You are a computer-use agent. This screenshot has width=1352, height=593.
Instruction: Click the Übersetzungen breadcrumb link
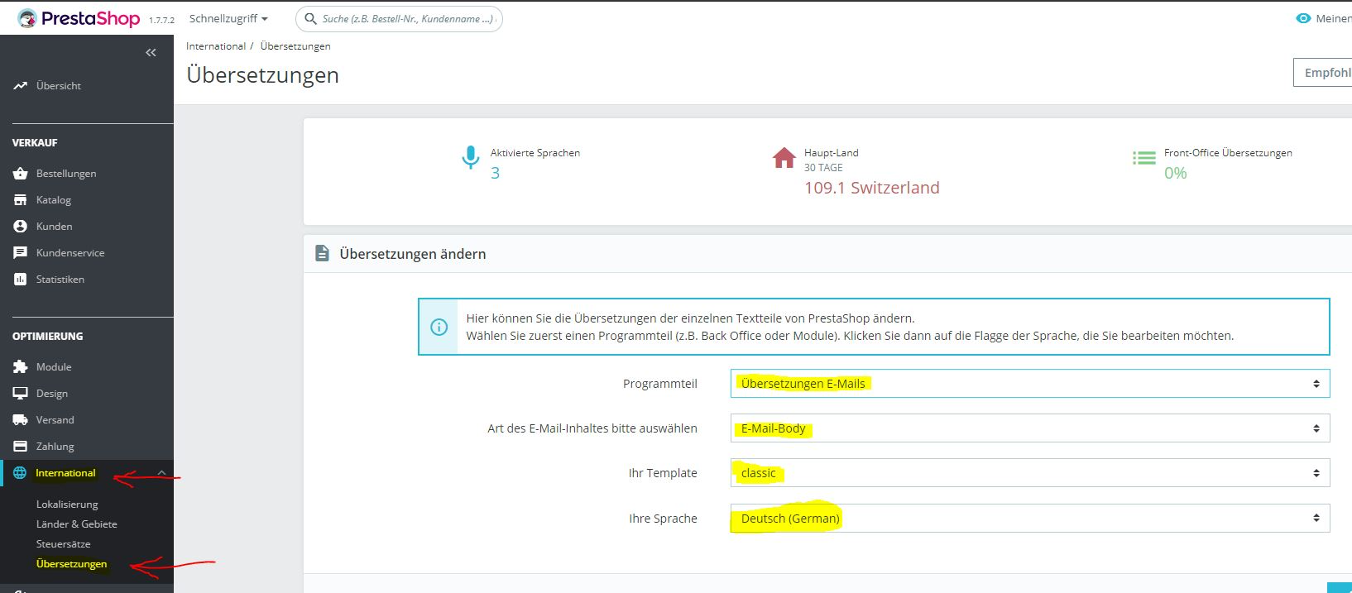pos(295,46)
